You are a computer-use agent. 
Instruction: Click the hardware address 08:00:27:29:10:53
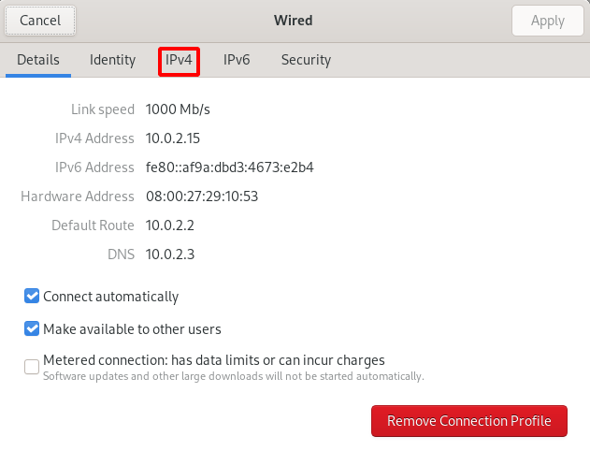click(x=201, y=196)
